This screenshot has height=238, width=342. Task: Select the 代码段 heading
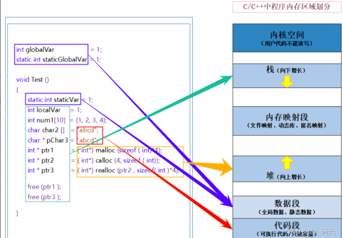(x=287, y=225)
